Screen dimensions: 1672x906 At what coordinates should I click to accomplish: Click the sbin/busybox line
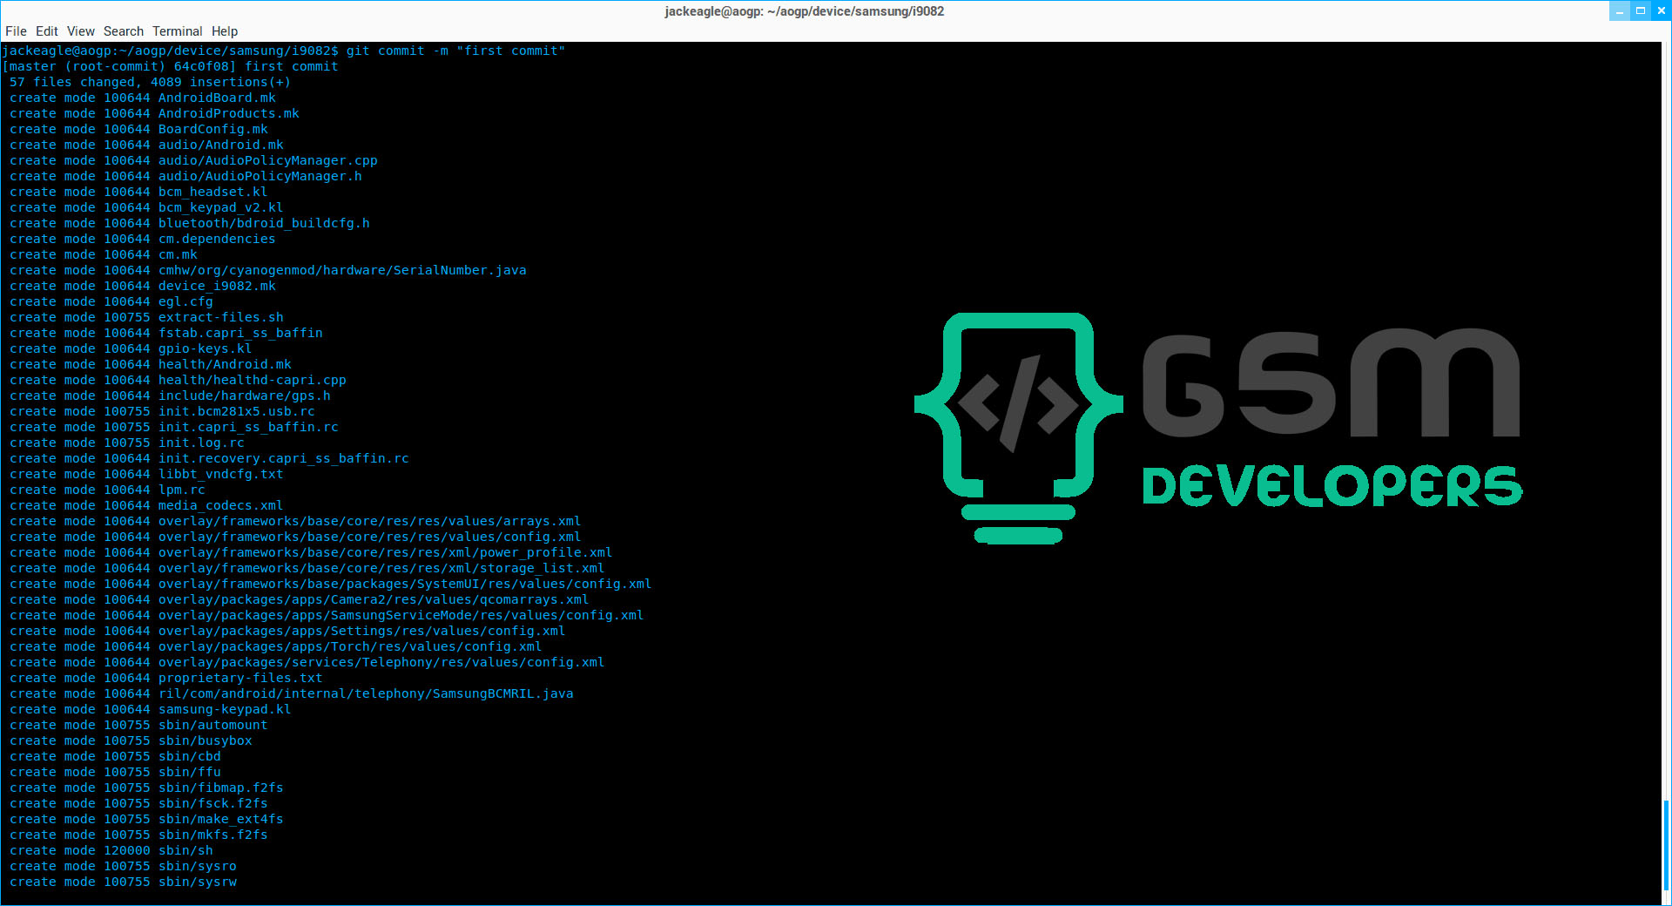tap(131, 740)
